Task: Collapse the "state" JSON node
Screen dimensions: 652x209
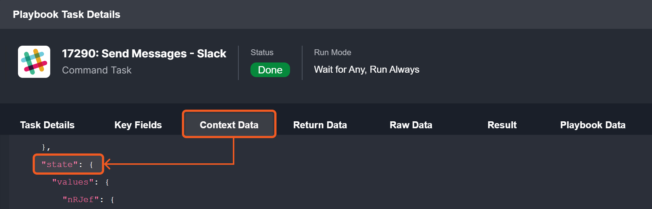Action: [67, 164]
